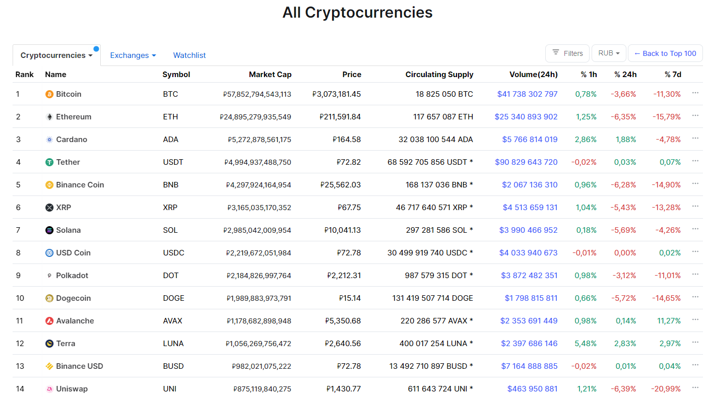Sort table by Market Cap header
The height and width of the screenshot is (397, 707).
pos(270,75)
